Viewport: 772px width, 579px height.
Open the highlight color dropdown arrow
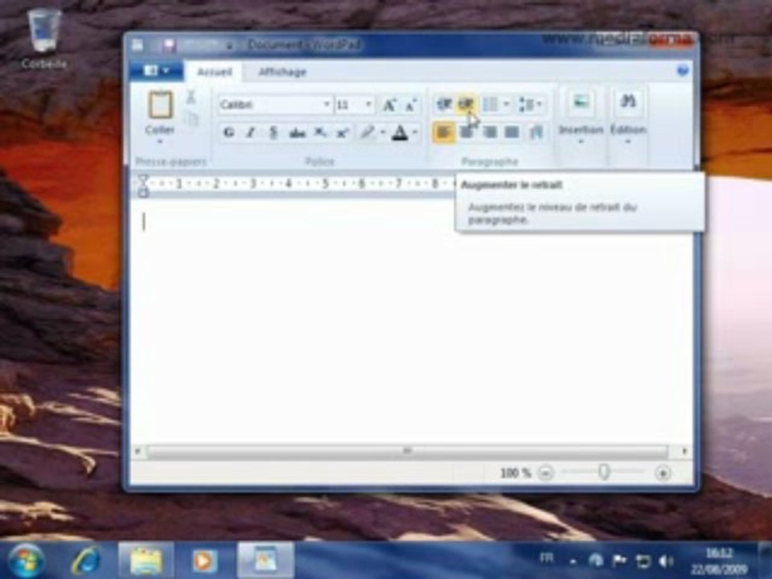[x=383, y=133]
